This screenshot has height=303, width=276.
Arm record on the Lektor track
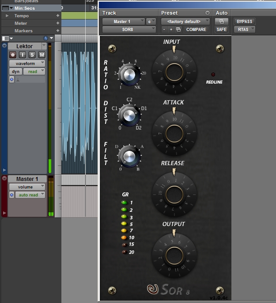pos(14,55)
